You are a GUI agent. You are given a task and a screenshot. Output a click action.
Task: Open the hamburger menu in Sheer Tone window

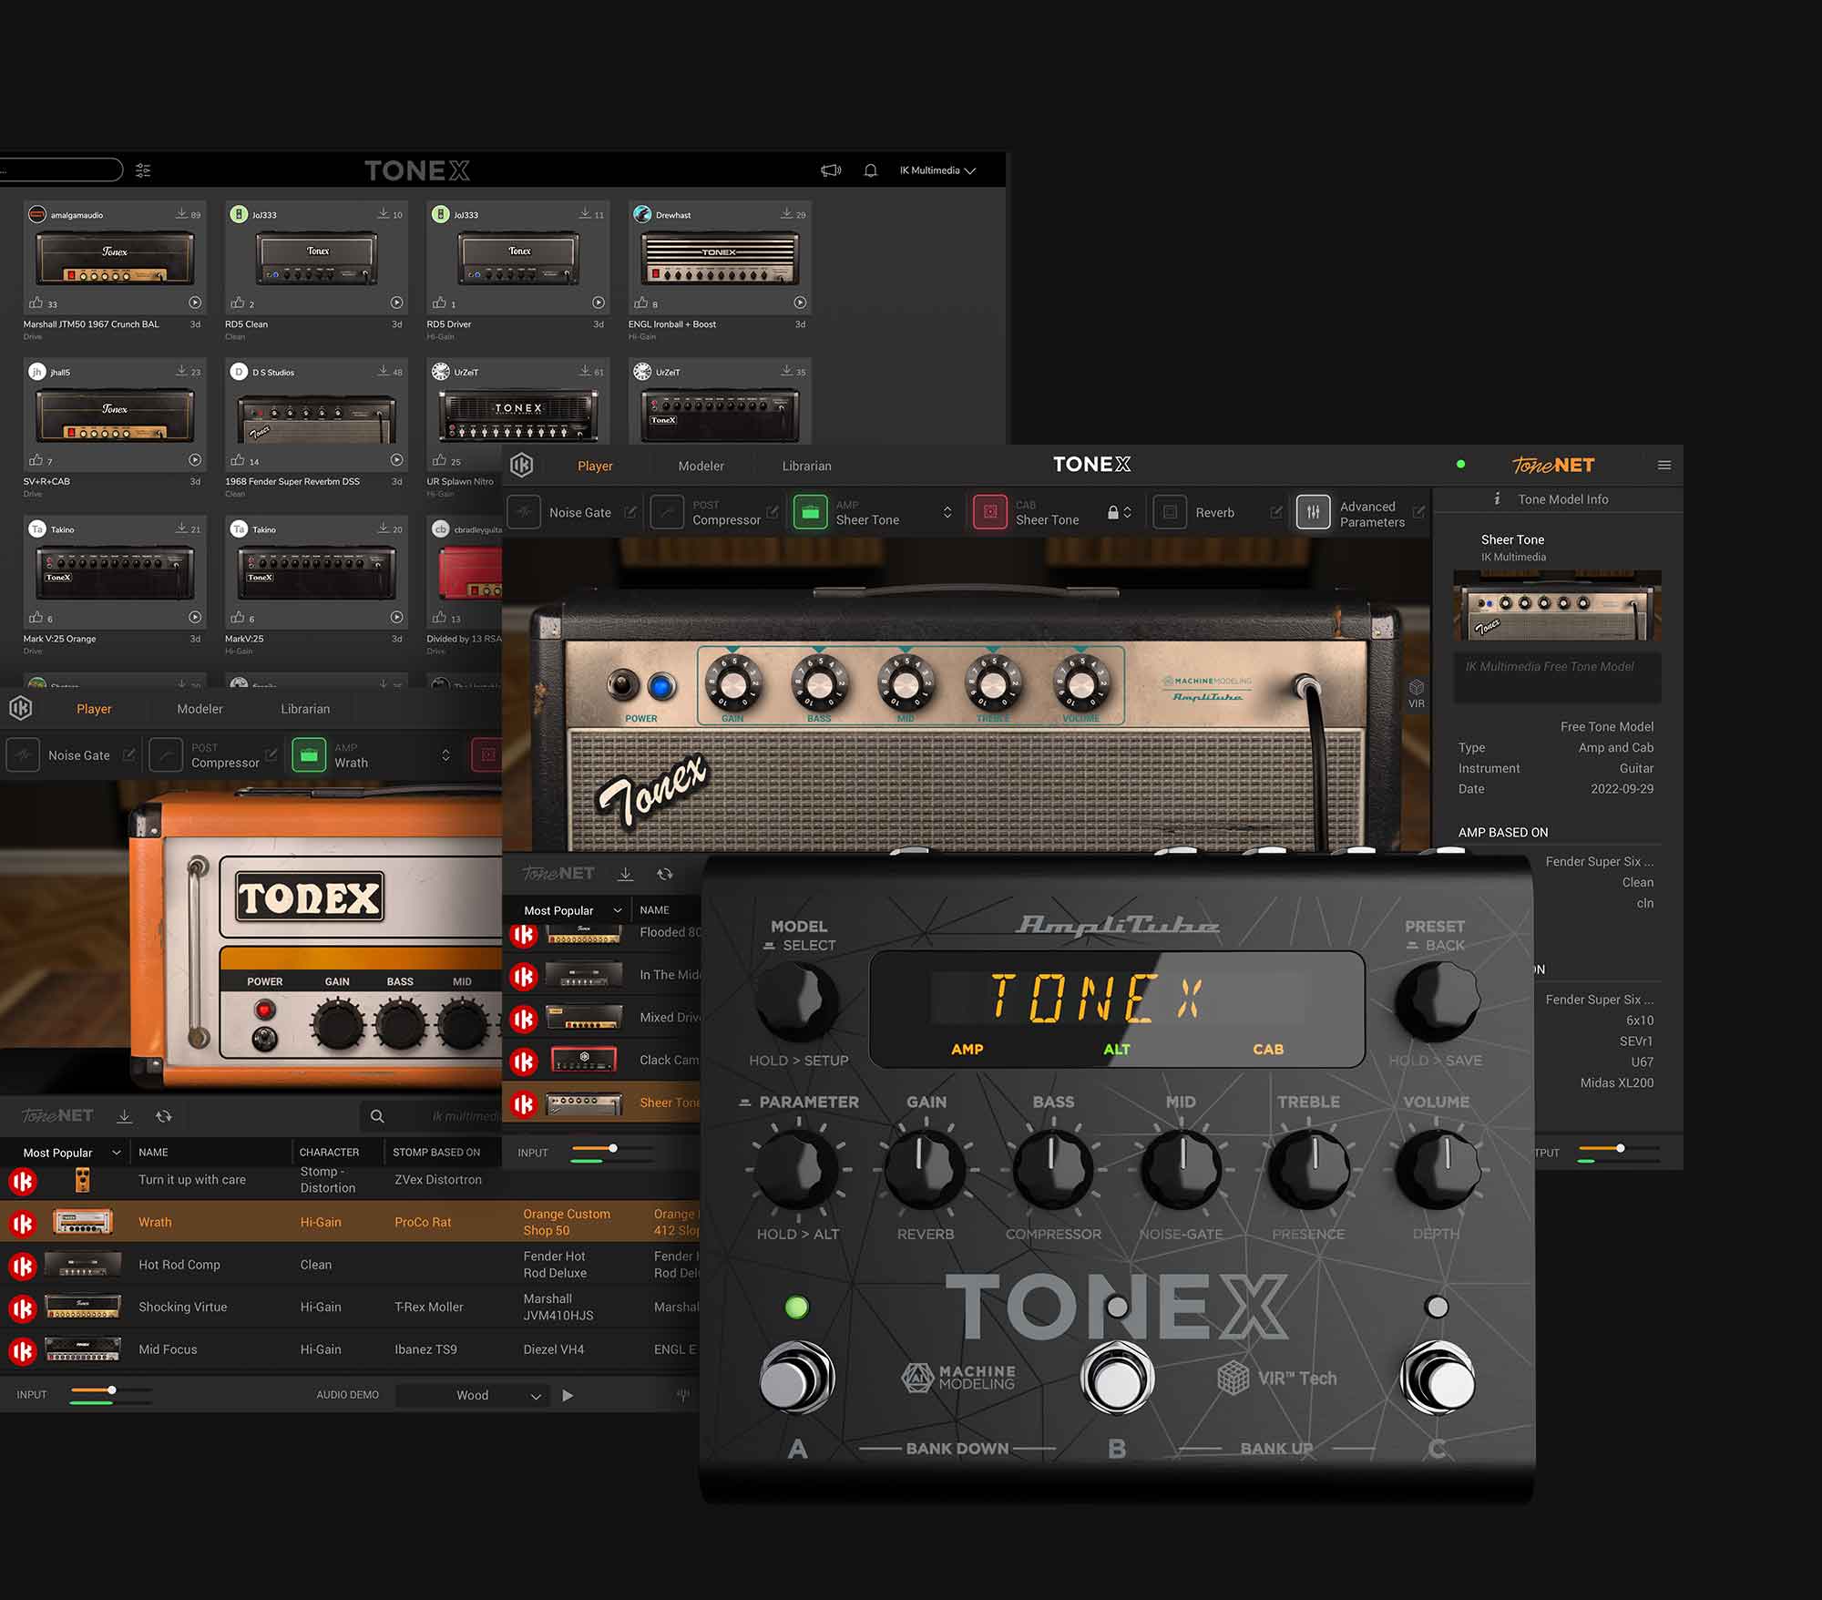click(x=1664, y=466)
